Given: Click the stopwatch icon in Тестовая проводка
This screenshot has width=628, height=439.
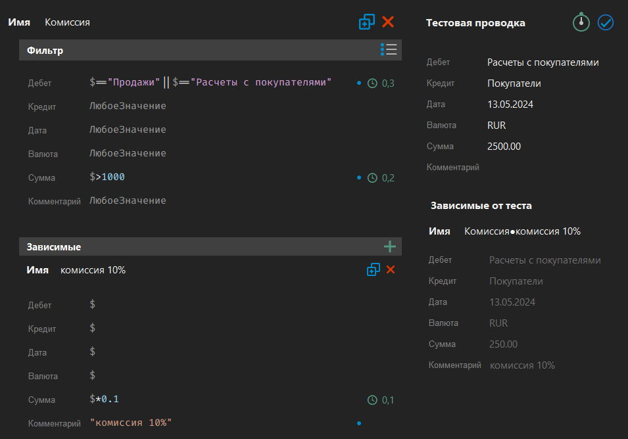Looking at the screenshot, I should (x=581, y=22).
